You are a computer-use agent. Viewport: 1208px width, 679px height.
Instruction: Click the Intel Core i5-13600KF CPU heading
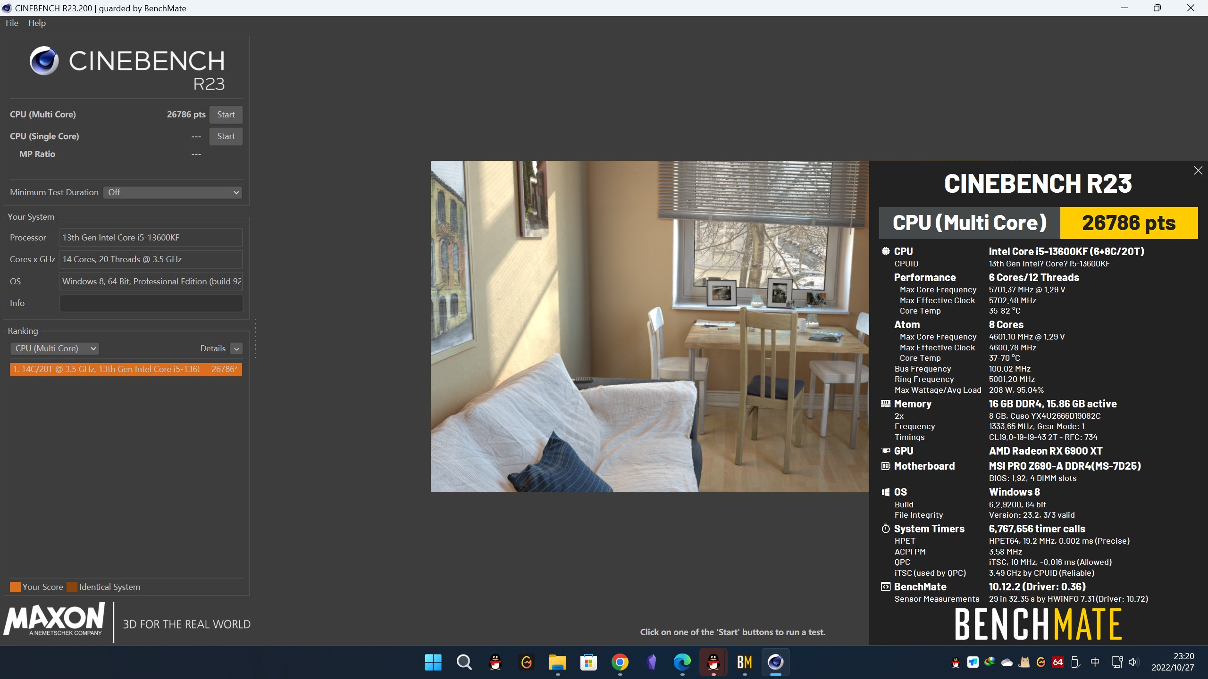(1066, 252)
